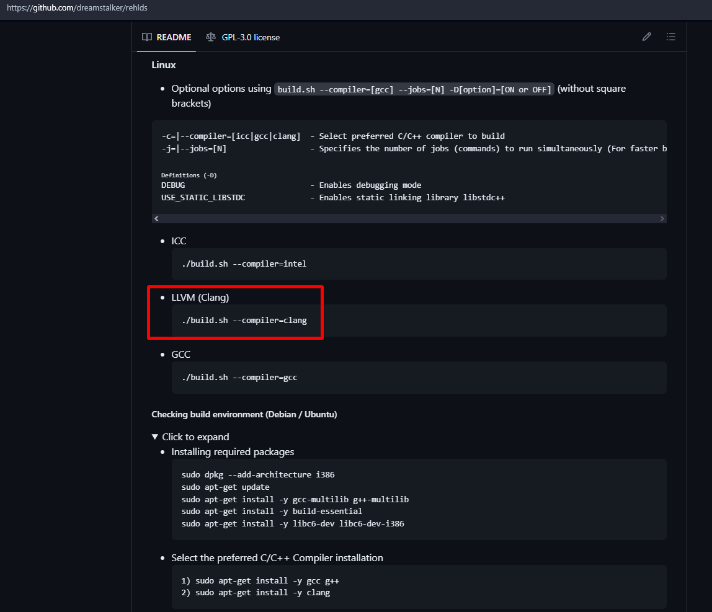Click the install -y gcc g++ line
Image resolution: width=712 pixels, height=612 pixels.
[x=260, y=580]
